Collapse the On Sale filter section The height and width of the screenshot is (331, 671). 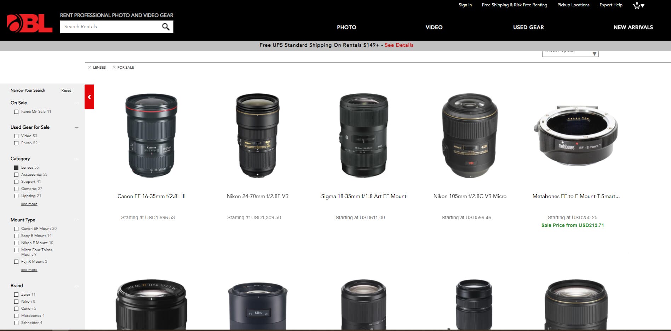(x=76, y=103)
